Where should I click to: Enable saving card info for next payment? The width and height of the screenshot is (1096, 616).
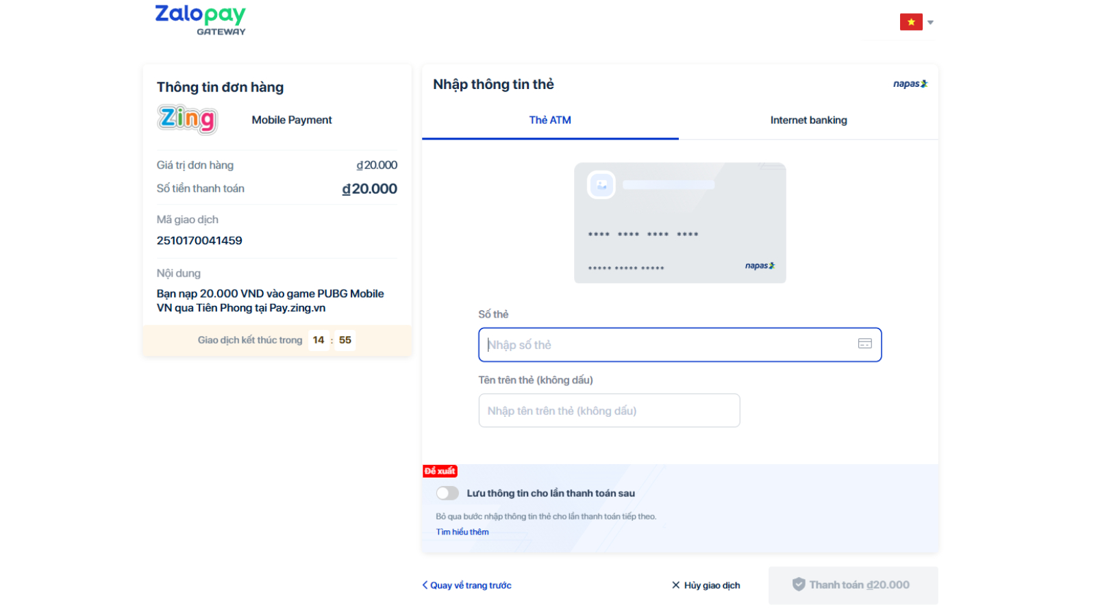click(447, 493)
